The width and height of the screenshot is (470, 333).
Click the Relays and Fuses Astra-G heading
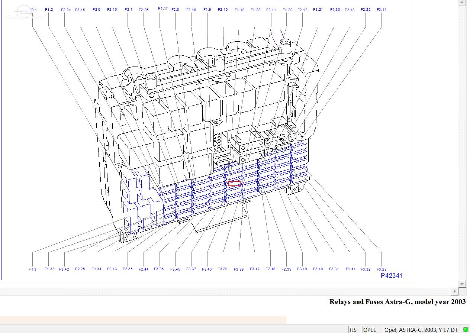(397, 301)
